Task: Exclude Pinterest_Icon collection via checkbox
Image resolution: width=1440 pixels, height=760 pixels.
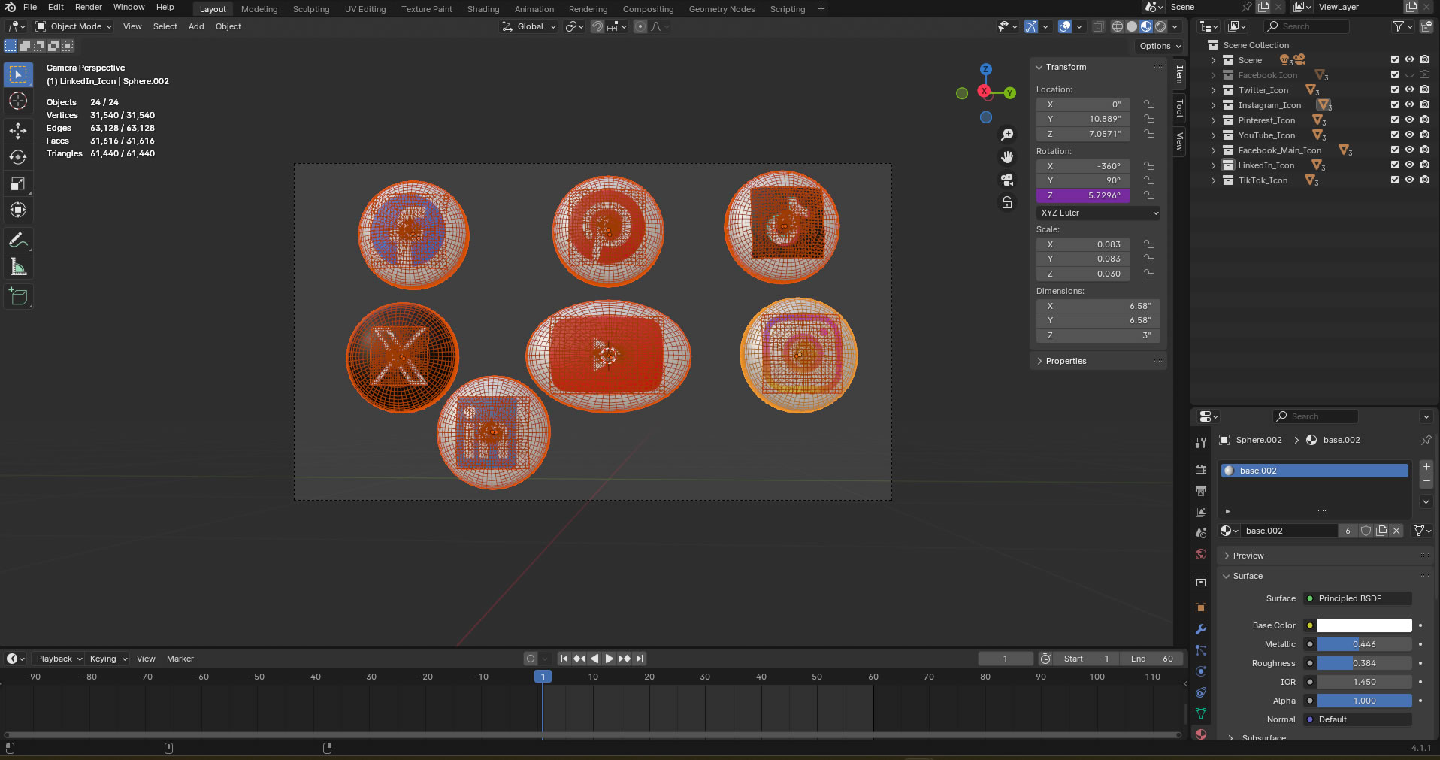Action: [x=1395, y=120]
